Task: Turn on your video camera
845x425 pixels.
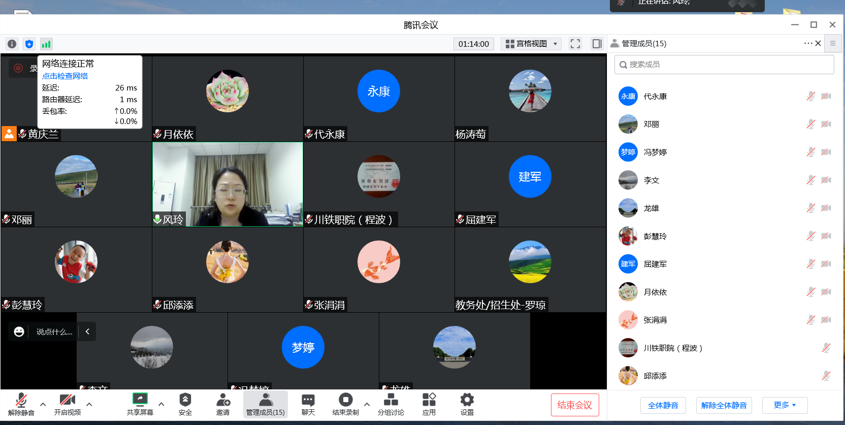Action: [x=67, y=404]
